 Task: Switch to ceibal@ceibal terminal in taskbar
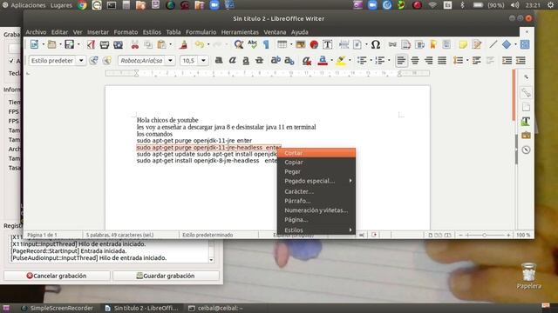pos(215,308)
